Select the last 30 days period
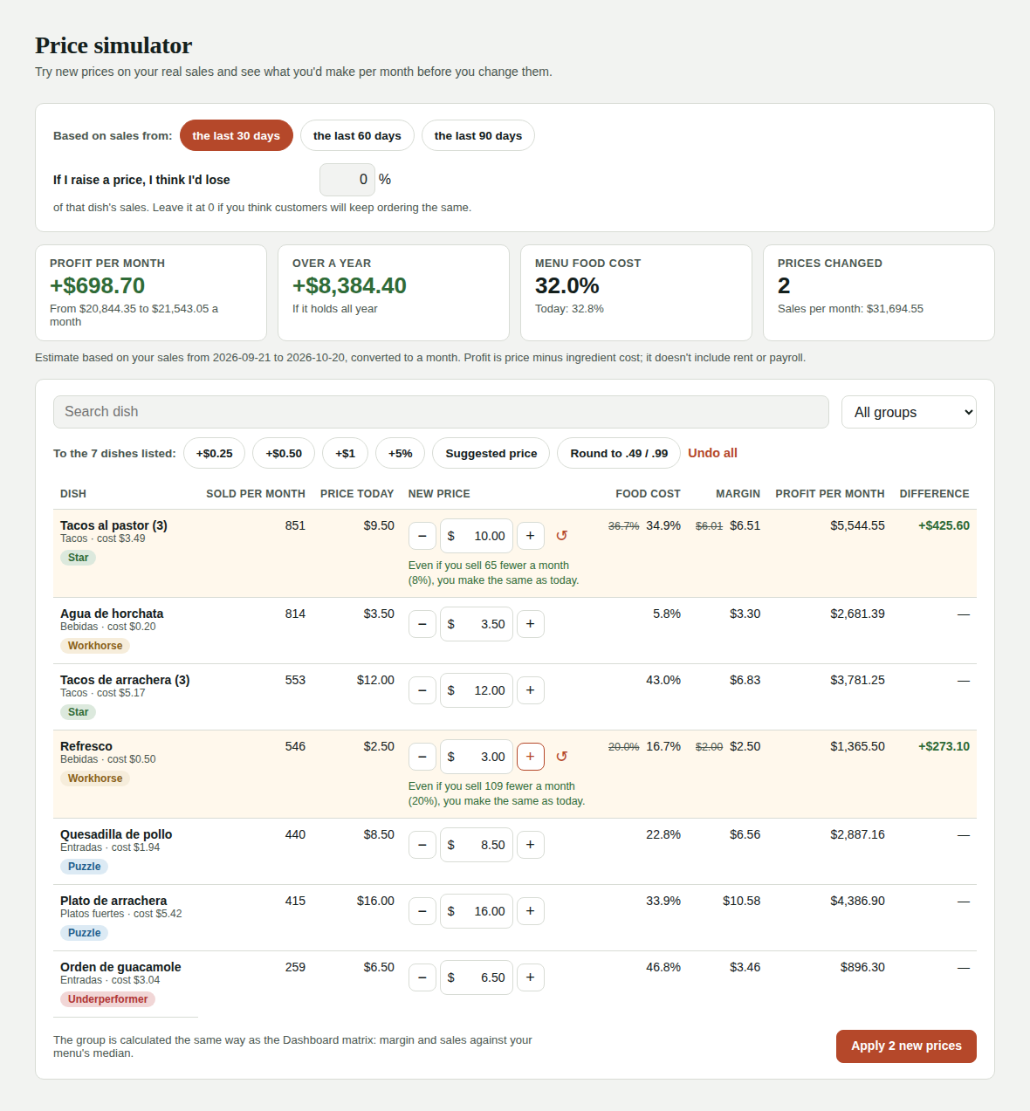This screenshot has height=1111, width=1030. [237, 135]
